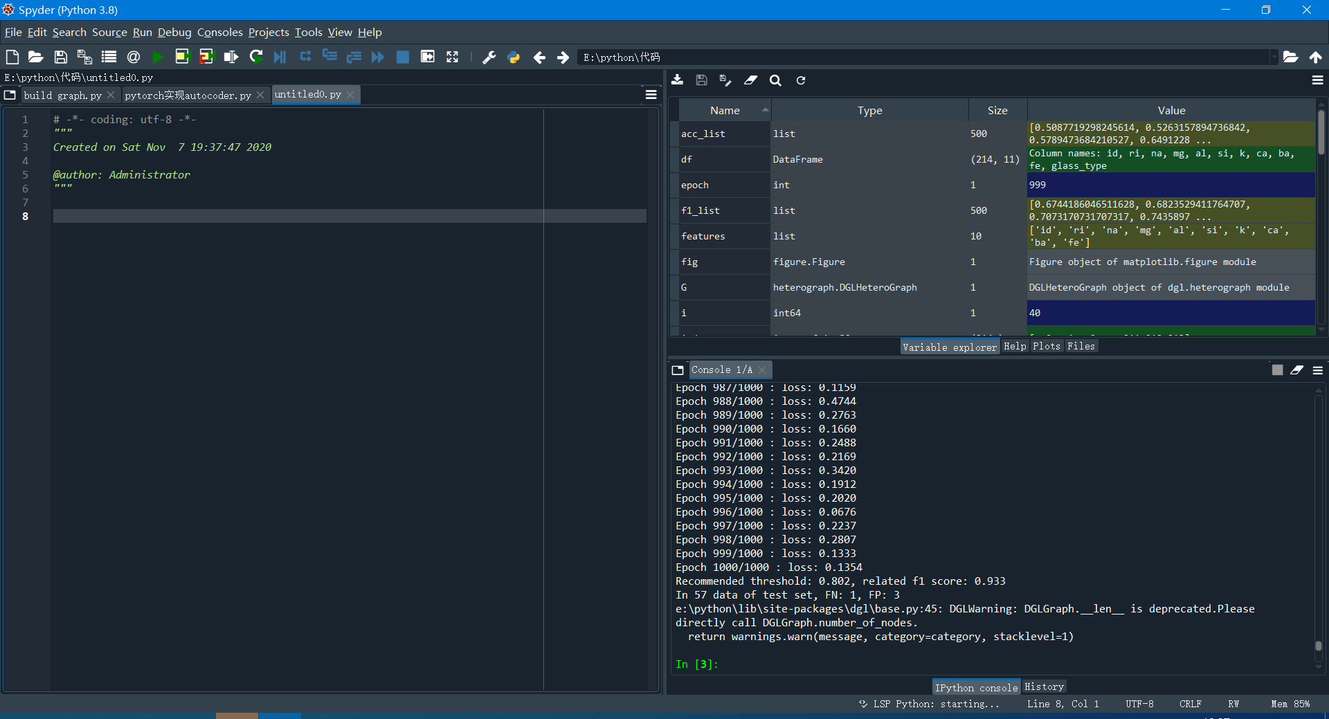
Task: Open the Tools menu
Action: coord(308,32)
